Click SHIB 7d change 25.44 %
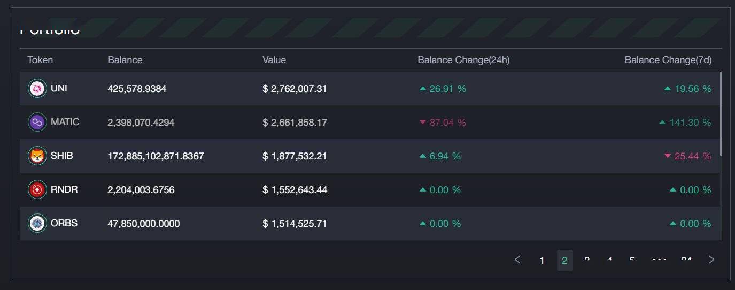 687,156
